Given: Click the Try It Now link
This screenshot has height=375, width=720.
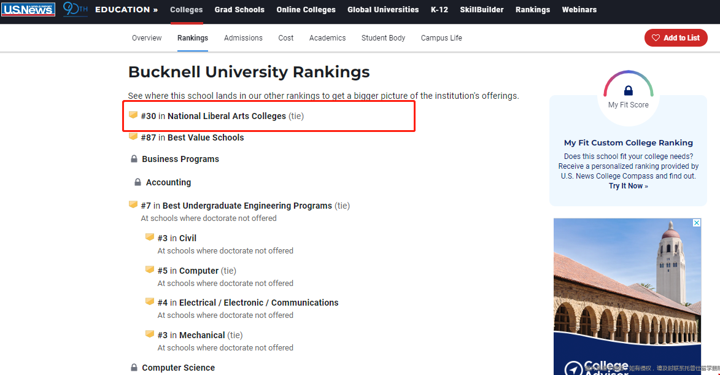Looking at the screenshot, I should tap(628, 186).
